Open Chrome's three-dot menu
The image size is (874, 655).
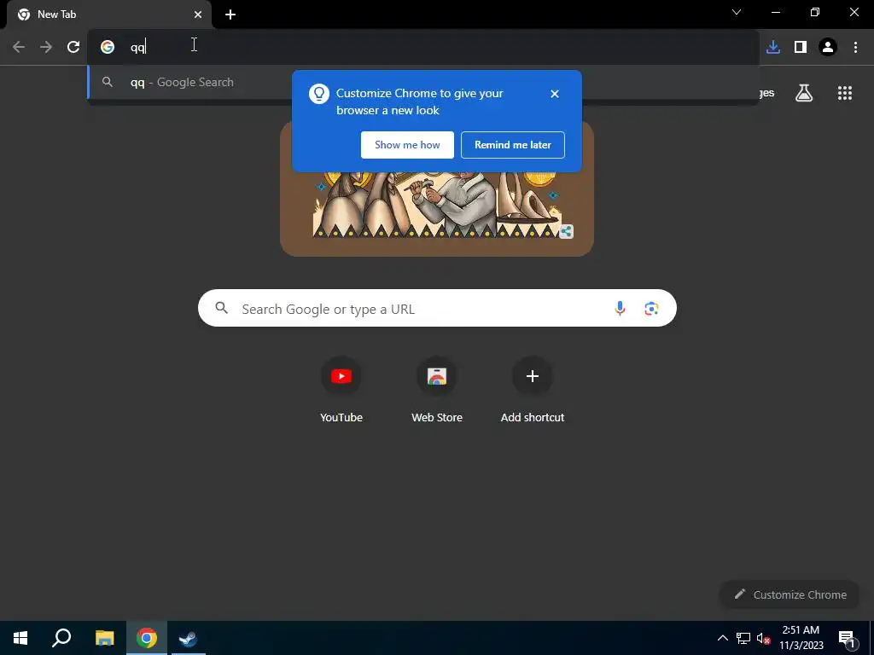(x=855, y=47)
